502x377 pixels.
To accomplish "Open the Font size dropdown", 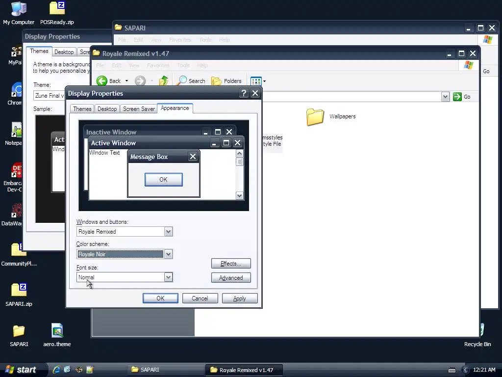I will [x=169, y=277].
